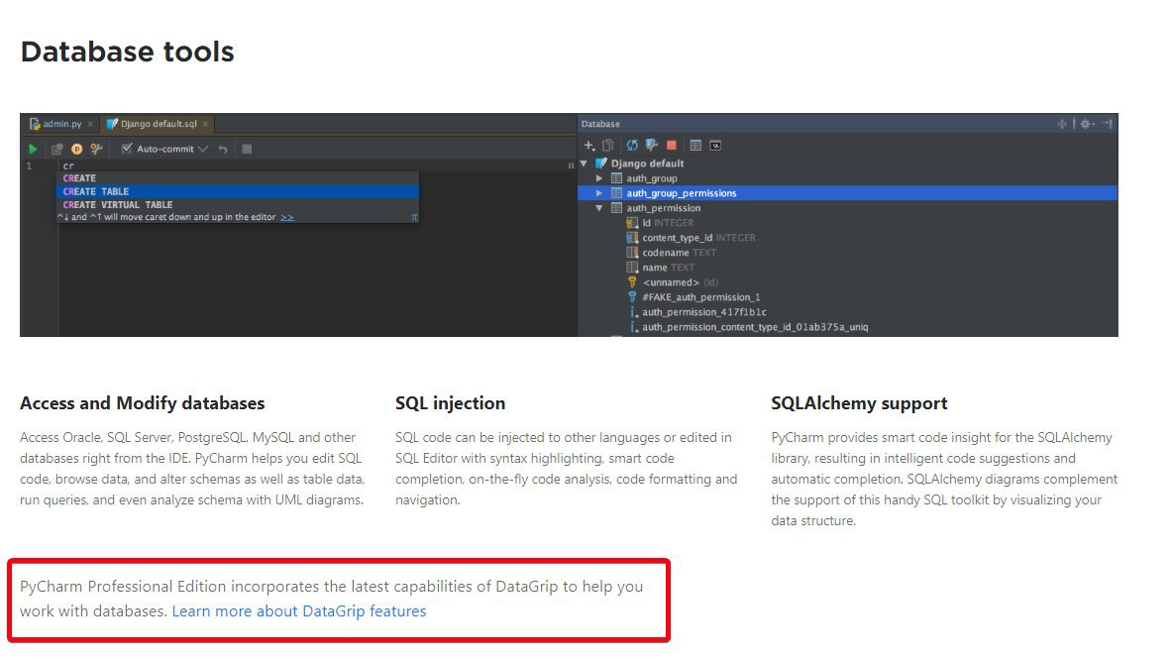Click the SQLAlchemy support heading
The width and height of the screenshot is (1174, 663).
(x=859, y=403)
